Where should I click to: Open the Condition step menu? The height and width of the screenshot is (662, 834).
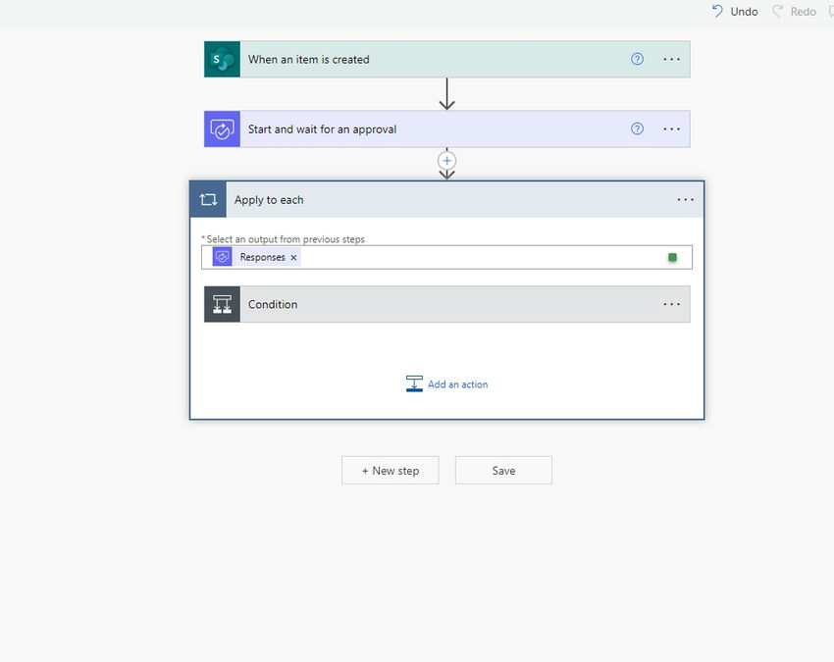click(x=672, y=304)
